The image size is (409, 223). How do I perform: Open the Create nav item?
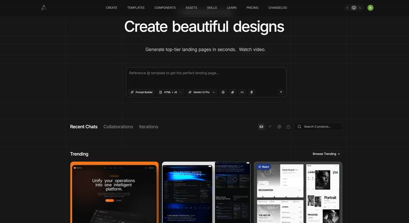[x=111, y=8]
